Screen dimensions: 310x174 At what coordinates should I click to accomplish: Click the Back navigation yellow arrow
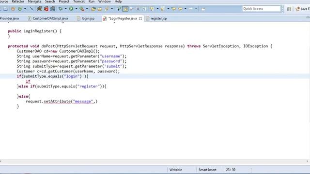[180, 9]
